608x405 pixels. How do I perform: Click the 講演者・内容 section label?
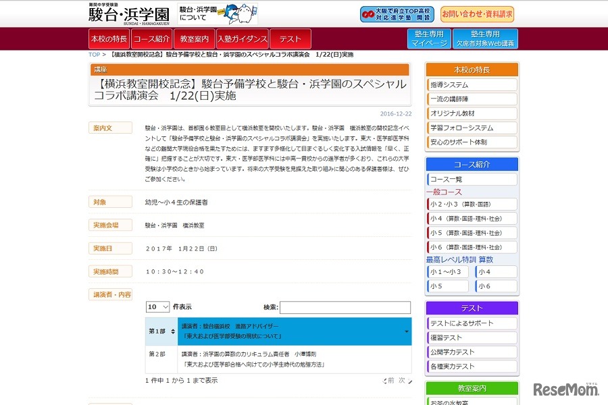click(x=110, y=294)
